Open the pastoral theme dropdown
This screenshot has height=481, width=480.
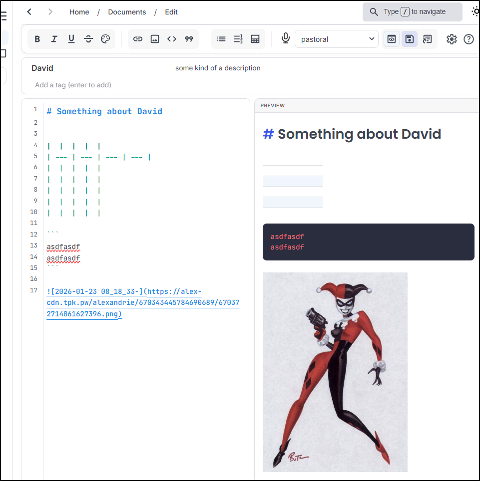tap(337, 39)
